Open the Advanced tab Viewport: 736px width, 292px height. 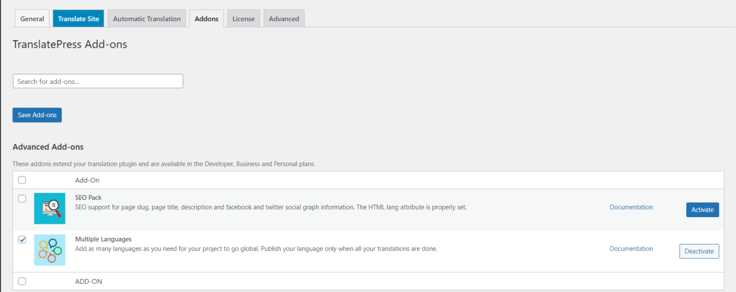(x=284, y=18)
